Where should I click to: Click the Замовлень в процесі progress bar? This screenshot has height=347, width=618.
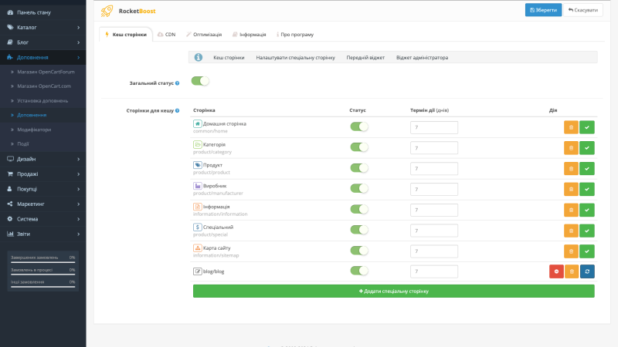coord(43,275)
